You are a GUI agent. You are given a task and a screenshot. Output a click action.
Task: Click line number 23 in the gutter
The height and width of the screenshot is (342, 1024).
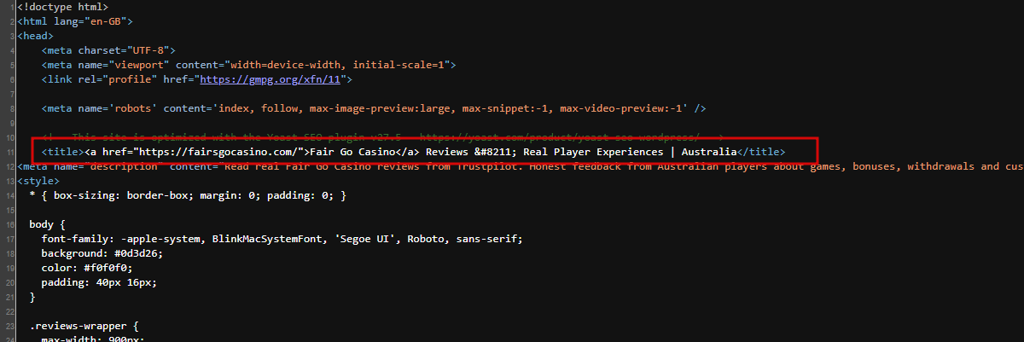[9, 326]
